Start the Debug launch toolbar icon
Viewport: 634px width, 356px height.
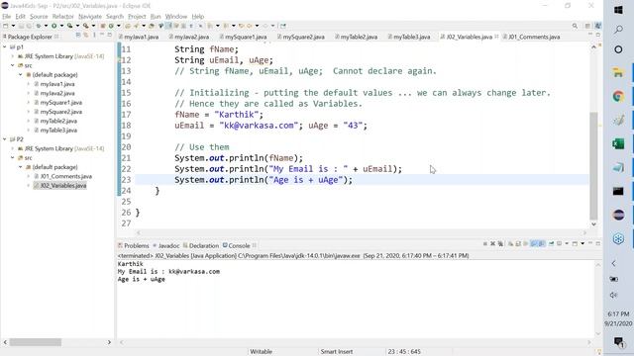tap(39, 26)
